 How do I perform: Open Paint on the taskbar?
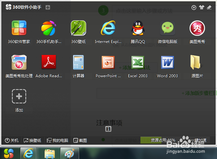pos(70,154)
